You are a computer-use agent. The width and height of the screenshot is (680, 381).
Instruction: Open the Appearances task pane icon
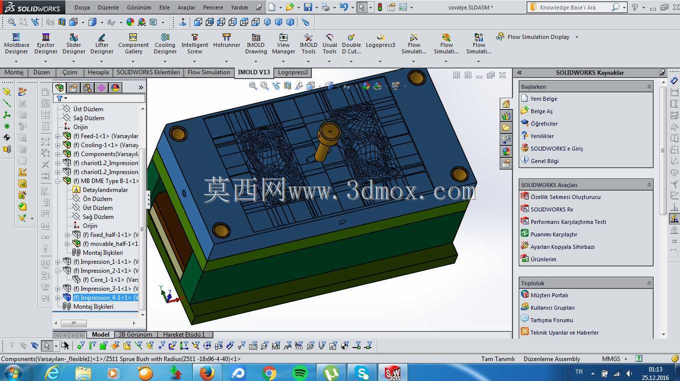click(x=506, y=152)
